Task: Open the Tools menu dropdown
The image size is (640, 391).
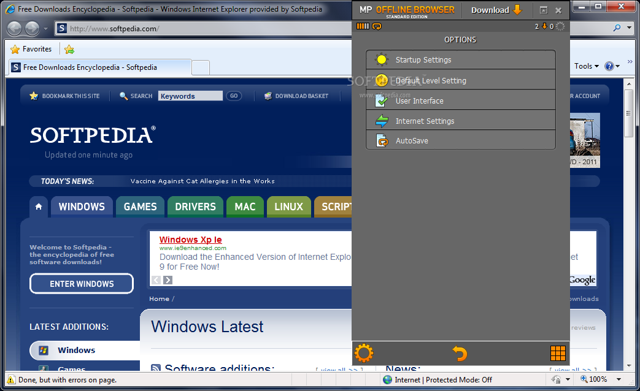Action: click(x=587, y=66)
